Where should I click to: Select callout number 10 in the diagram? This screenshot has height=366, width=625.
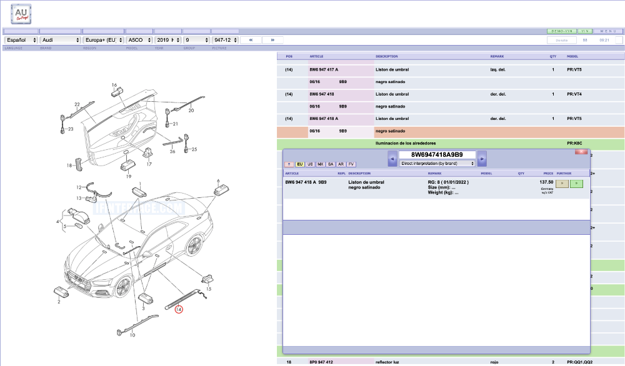[132, 335]
